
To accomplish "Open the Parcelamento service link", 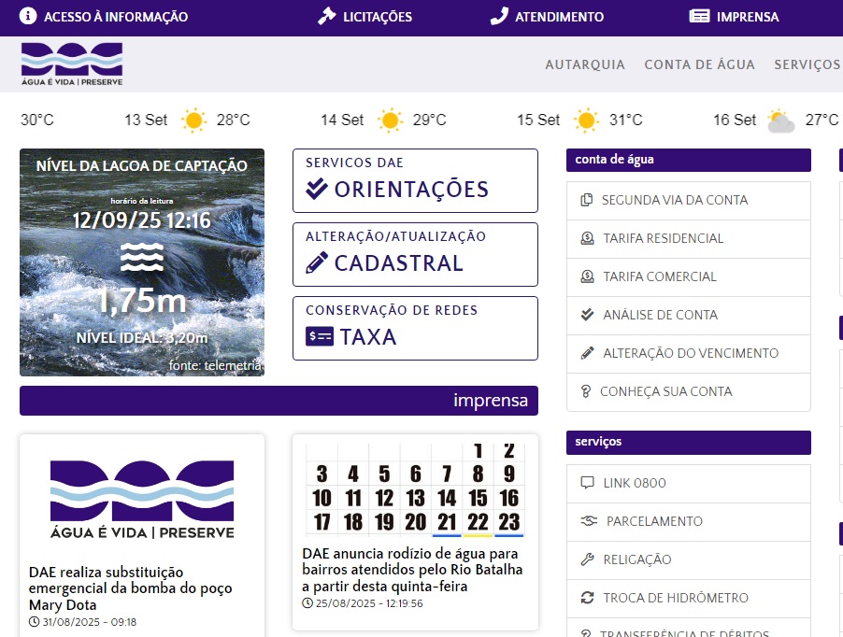I will point(654,521).
